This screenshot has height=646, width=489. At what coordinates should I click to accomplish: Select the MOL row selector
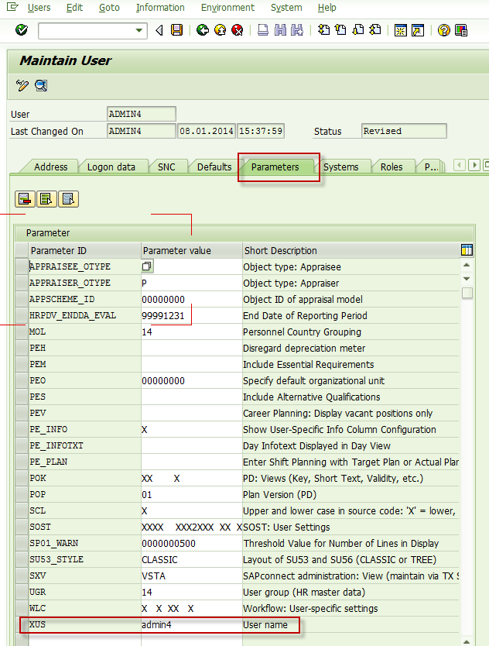(x=22, y=332)
